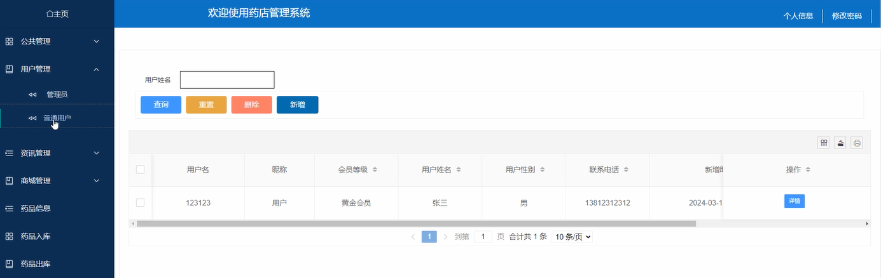Click the print icon above the table
Viewport: 881px width, 278px height.
pyautogui.click(x=857, y=143)
